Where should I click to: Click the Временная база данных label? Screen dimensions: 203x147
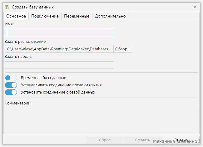coord(43,78)
